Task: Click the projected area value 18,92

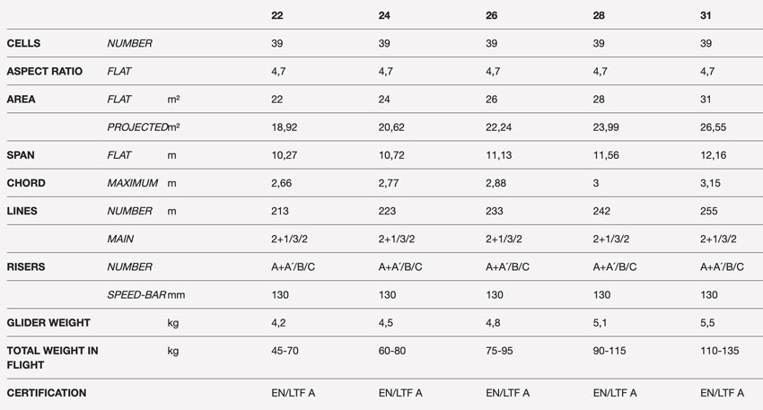Action: pyautogui.click(x=285, y=127)
